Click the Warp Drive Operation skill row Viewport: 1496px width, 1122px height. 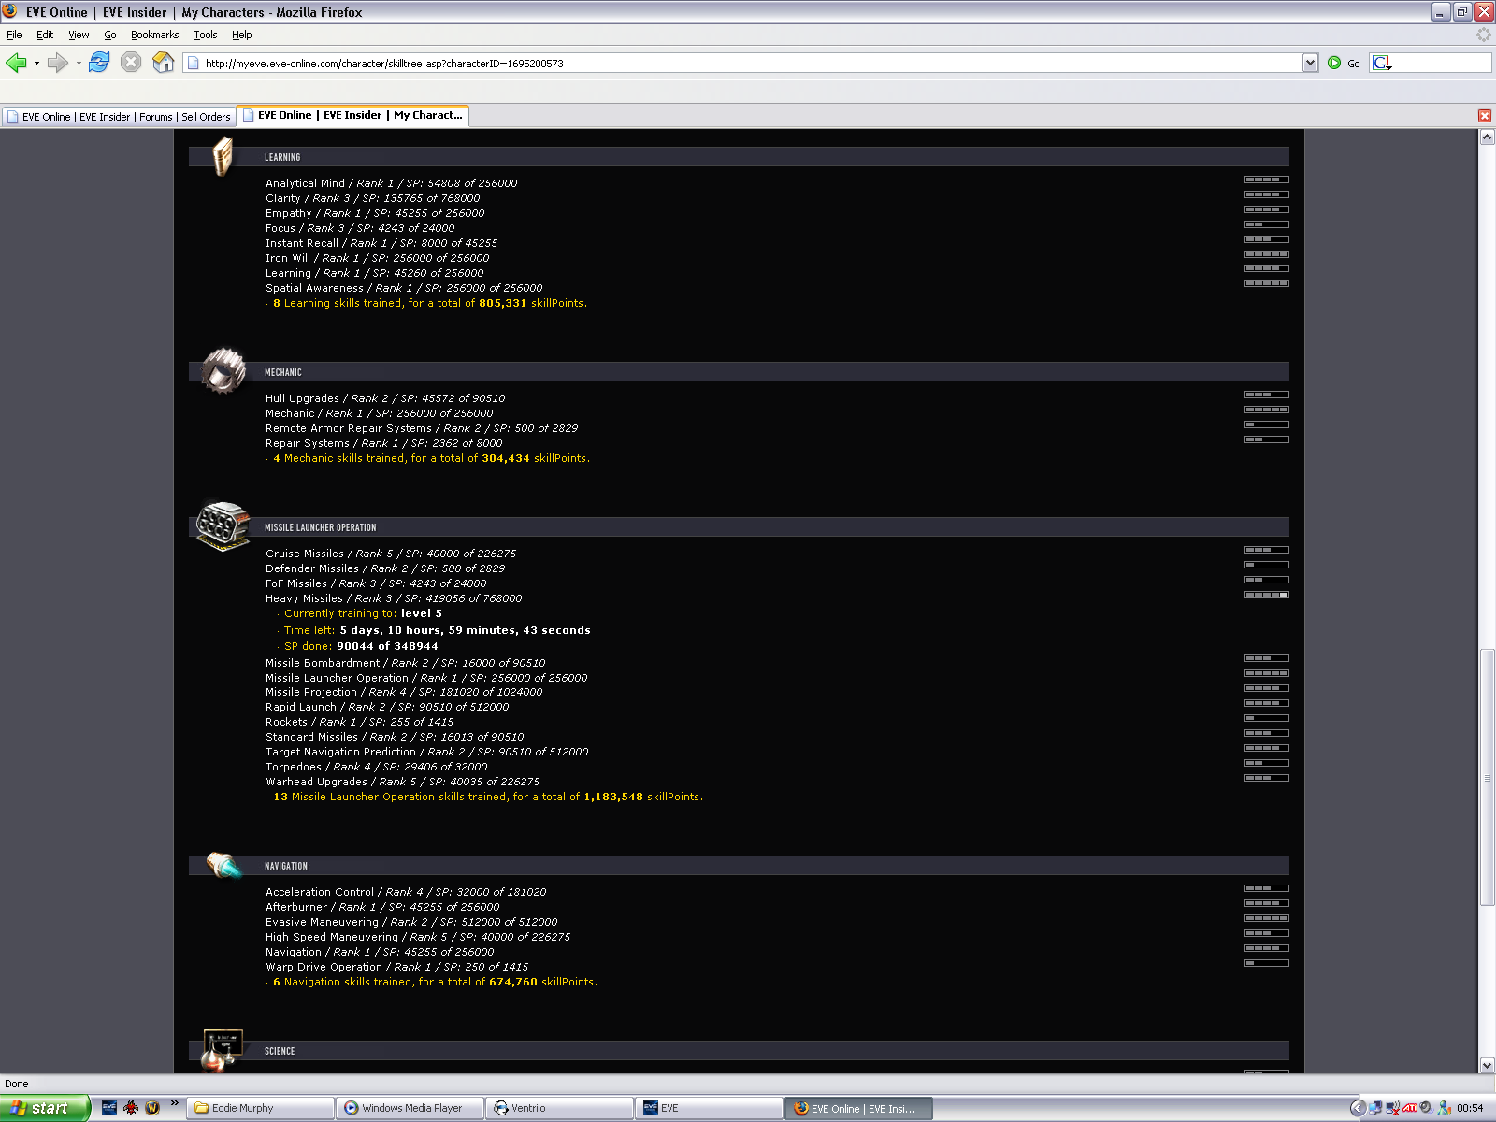[x=396, y=967]
